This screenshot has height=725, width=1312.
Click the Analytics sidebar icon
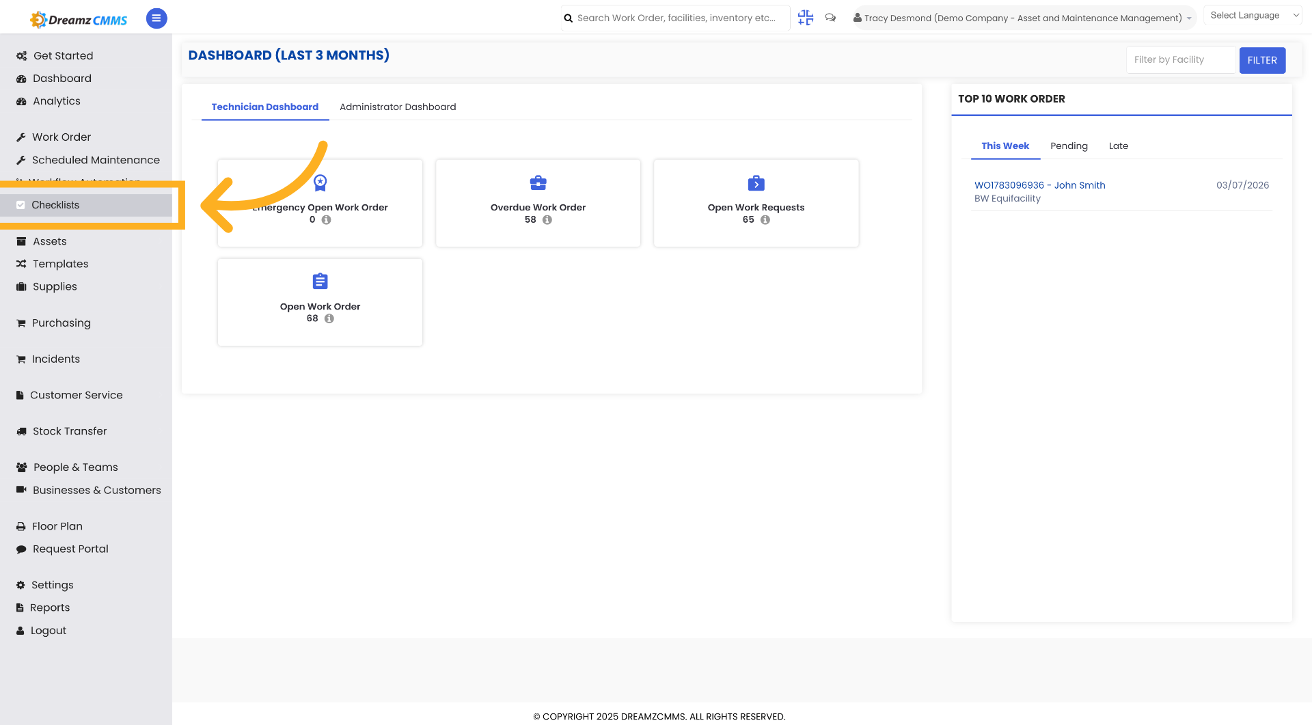[x=21, y=101]
